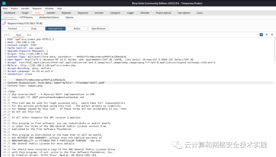Click the Content-Type: image/jpeg line
Image resolution: width=276 pixels, height=157 pixels.
[25, 86]
